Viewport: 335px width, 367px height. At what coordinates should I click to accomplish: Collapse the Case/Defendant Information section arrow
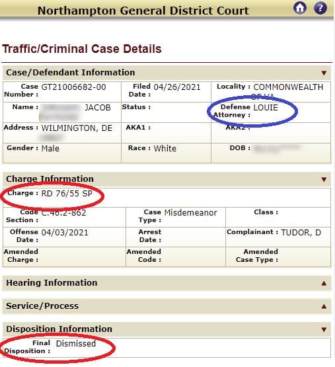point(324,73)
